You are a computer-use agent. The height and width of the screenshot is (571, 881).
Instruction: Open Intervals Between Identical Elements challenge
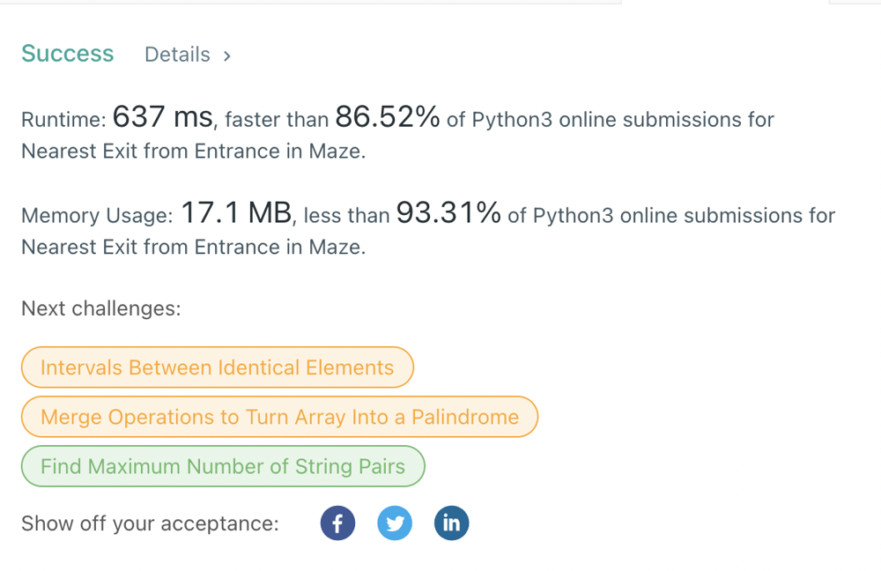pos(218,367)
